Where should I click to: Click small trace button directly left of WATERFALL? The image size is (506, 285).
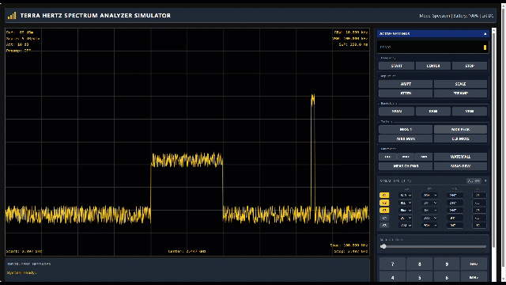click(x=424, y=157)
